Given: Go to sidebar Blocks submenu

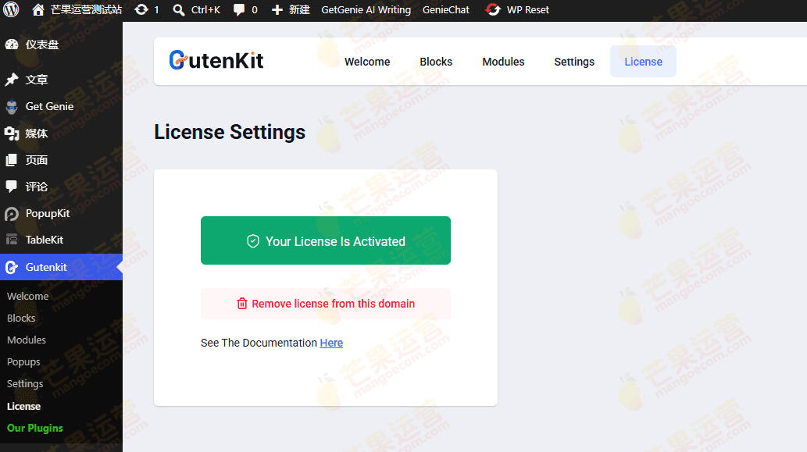Looking at the screenshot, I should point(21,318).
